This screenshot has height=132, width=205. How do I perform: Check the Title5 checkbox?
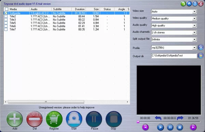tap(6, 23)
